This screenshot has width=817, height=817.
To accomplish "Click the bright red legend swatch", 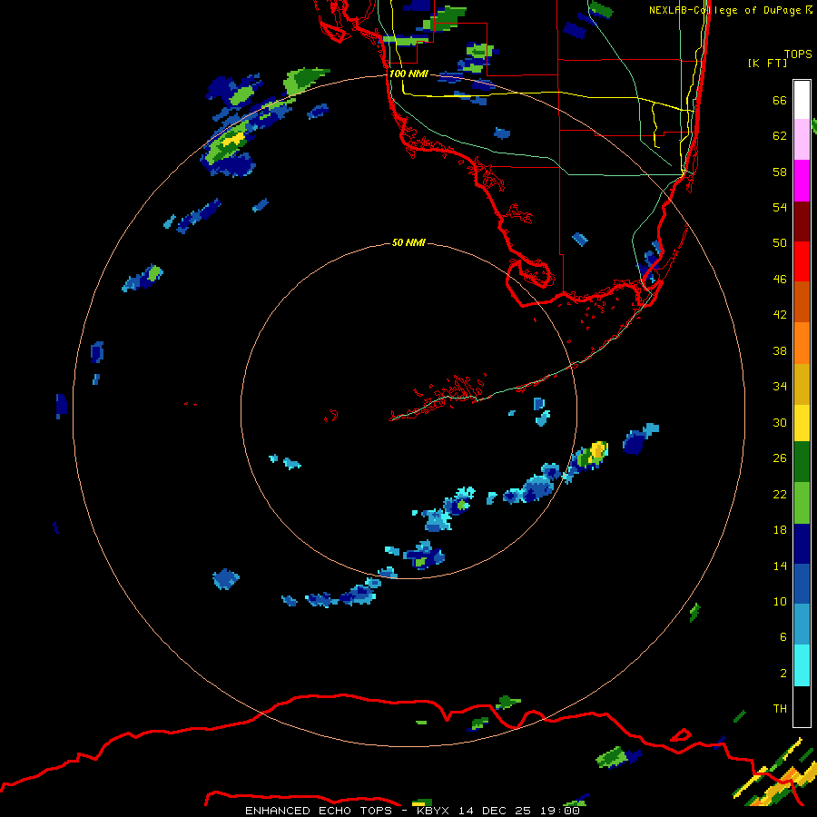I will coord(802,261).
